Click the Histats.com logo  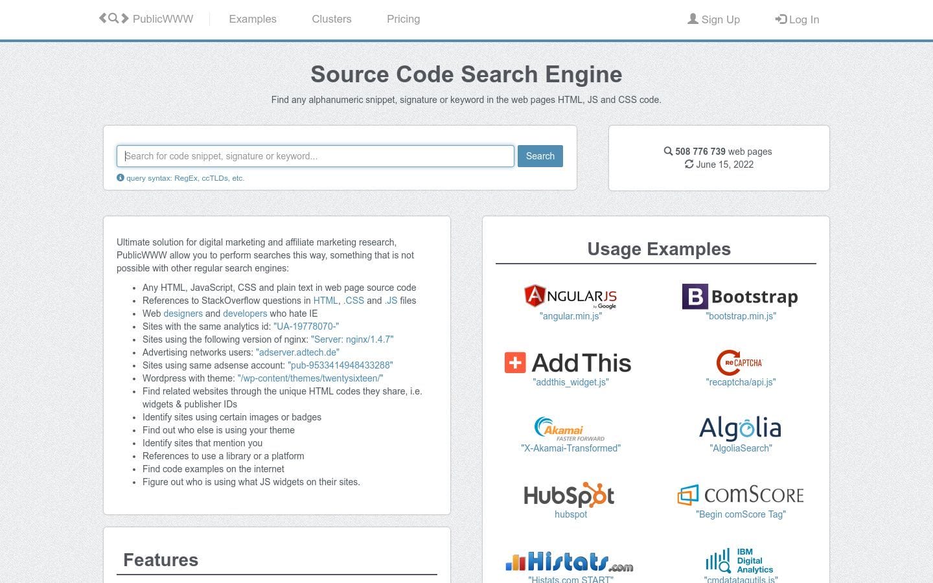coord(570,562)
